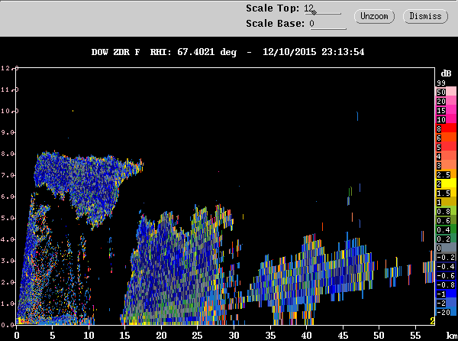Click the 5 dB color swatch
This screenshot has height=341, width=458.
tap(446, 147)
